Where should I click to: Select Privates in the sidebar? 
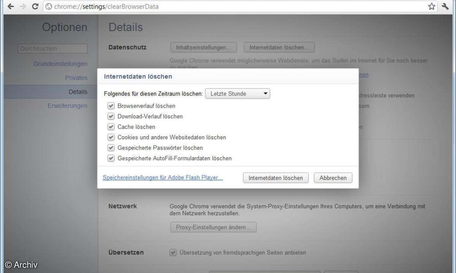pyautogui.click(x=76, y=78)
